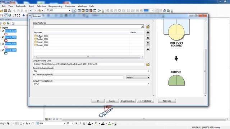
Task: Switch to Layout View button
Action: pos(50,119)
